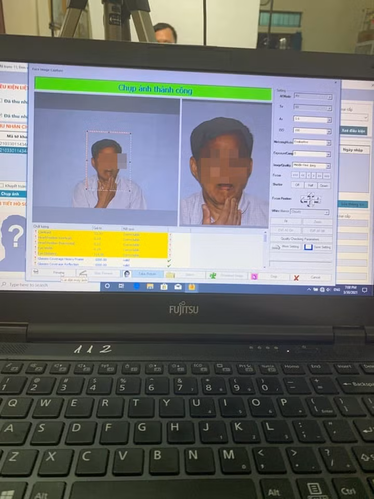The width and height of the screenshot is (374, 499).
Task: Click the Windows taskbar search box
Action: [50, 285]
